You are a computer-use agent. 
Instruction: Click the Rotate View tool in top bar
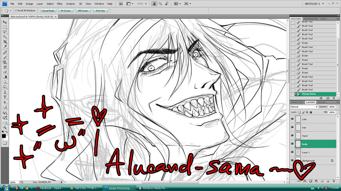tap(167, 4)
